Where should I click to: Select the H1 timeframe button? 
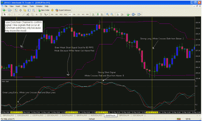click(x=70, y=14)
